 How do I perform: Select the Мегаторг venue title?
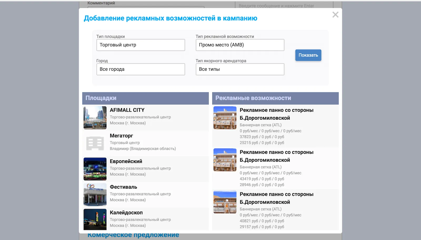click(x=121, y=136)
